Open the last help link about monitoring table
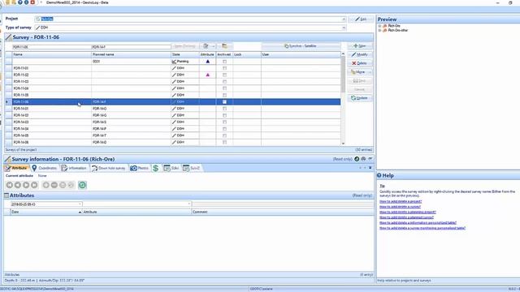Screen dimensions: 520x292 coord(422,228)
